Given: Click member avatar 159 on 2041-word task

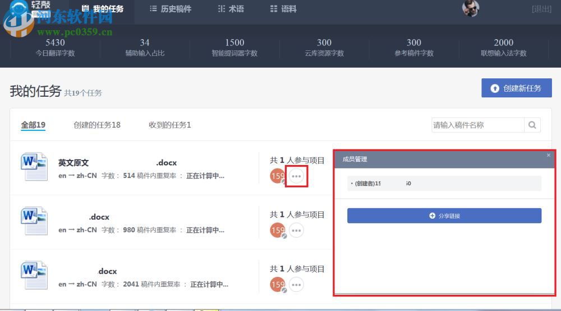Looking at the screenshot, I should click(278, 285).
